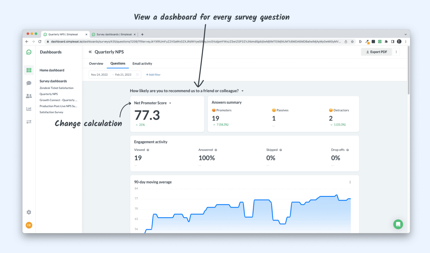Screen dimensions: 430x253
Task: Bookmark the page with the star icon
Action: coord(352,41)
